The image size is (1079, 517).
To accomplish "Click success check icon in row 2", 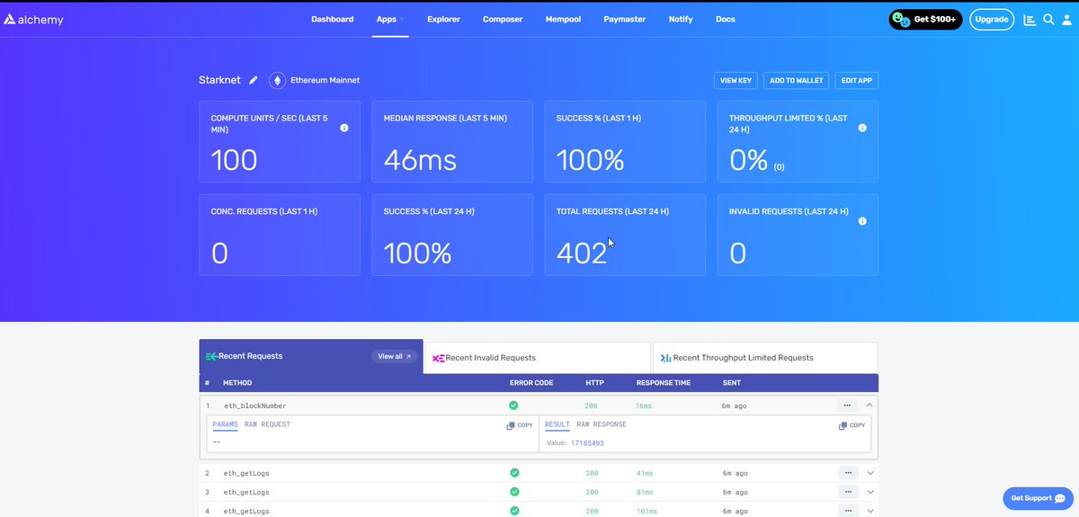I will (x=513, y=472).
